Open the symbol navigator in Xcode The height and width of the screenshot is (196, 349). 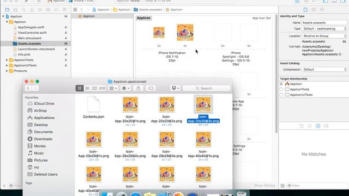(15, 10)
